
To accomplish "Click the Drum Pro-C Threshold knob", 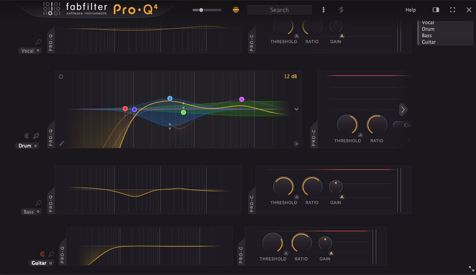I will click(x=347, y=125).
